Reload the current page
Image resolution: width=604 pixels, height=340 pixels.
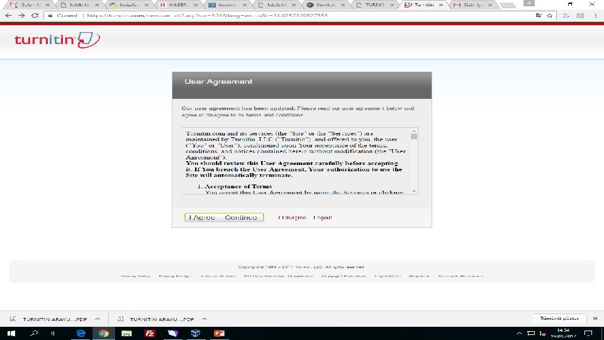pyautogui.click(x=35, y=15)
